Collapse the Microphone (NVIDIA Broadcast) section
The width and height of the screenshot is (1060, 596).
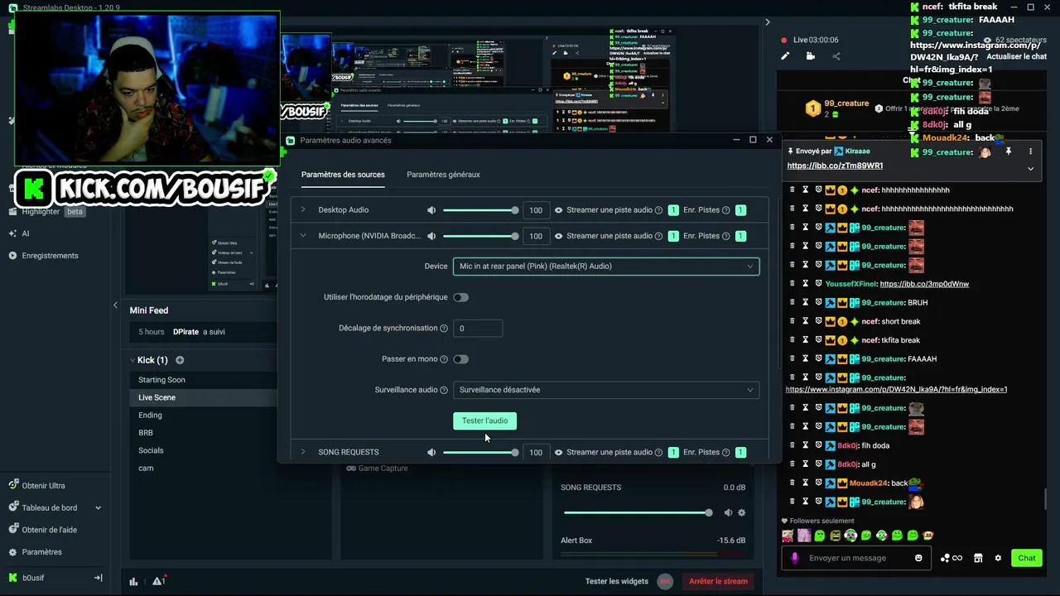coord(303,236)
